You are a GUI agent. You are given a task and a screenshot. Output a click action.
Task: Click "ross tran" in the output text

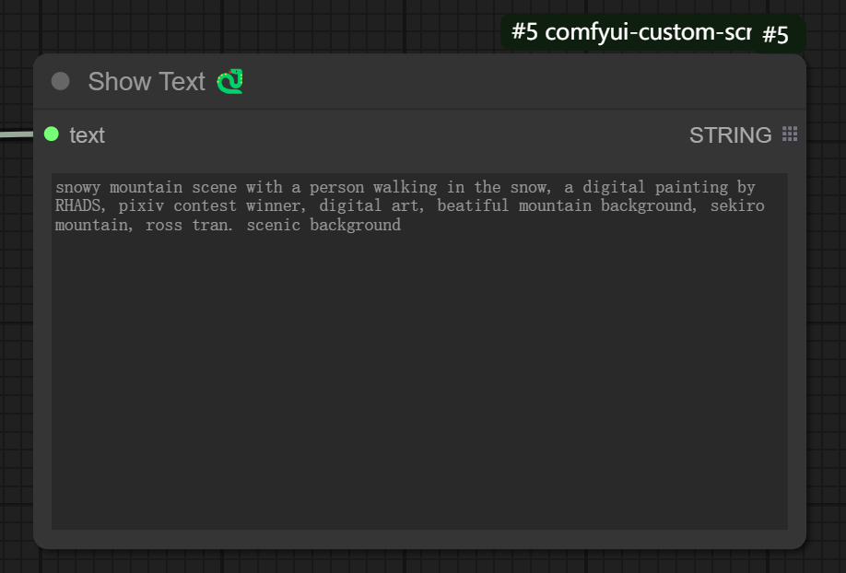(x=187, y=225)
